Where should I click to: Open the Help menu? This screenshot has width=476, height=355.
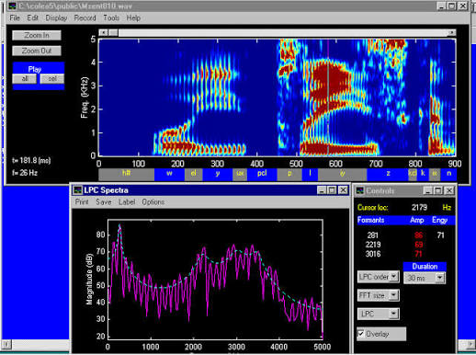pos(133,17)
